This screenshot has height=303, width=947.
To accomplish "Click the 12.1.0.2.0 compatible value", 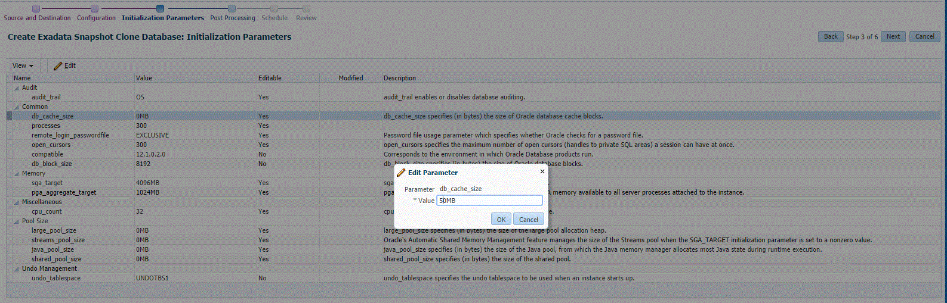I will pos(150,154).
